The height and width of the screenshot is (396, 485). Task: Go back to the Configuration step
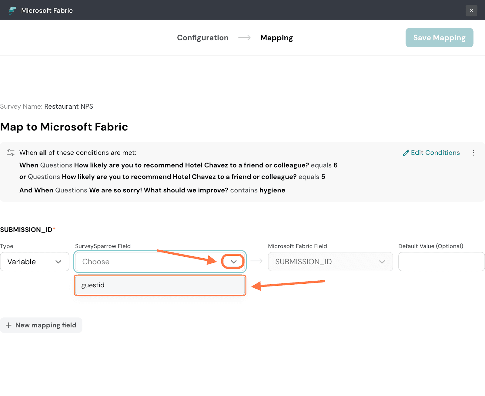tap(202, 38)
